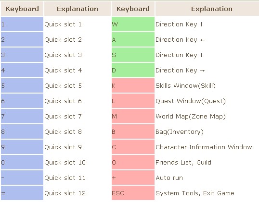
Task: Click the Skills Window(Skill) explanation
Action: tap(185, 86)
